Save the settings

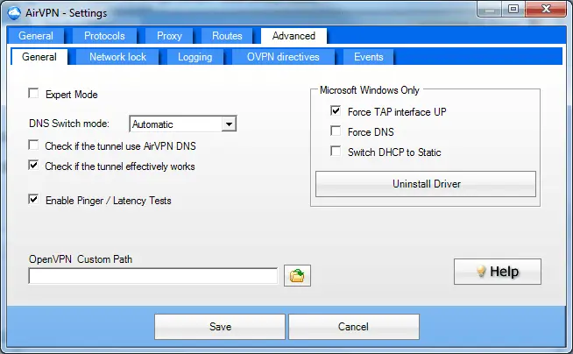click(220, 327)
